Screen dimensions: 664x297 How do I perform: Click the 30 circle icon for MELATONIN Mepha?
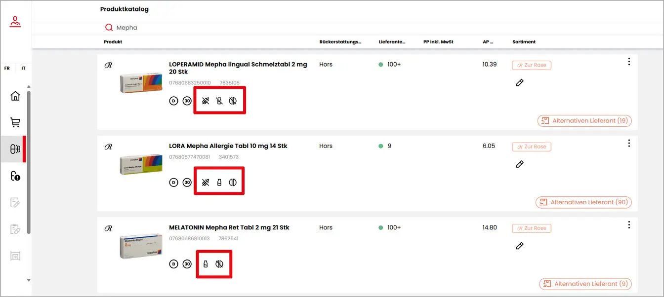coord(187,264)
